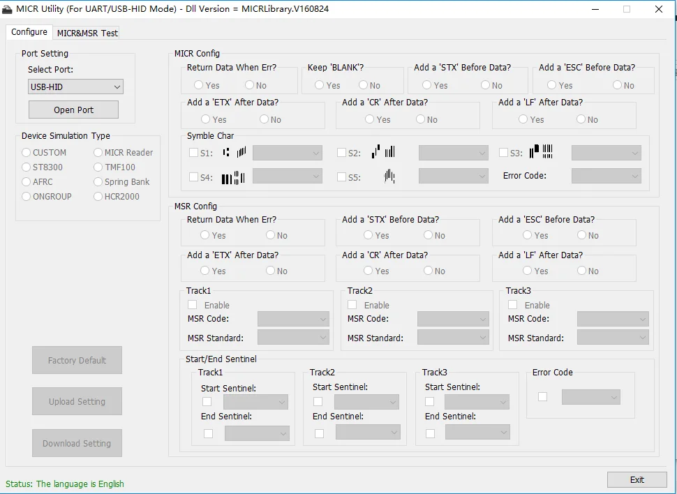
Task: Open the Track2 MSR Standard dropdown
Action: coord(453,338)
